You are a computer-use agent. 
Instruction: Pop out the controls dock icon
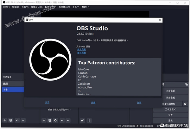click(187, 84)
